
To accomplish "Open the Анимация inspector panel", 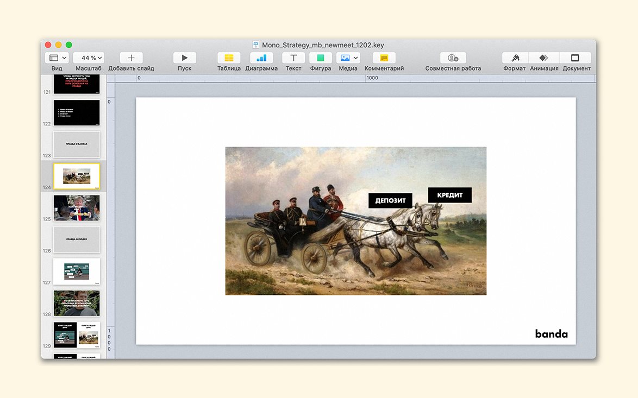I will 544,58.
